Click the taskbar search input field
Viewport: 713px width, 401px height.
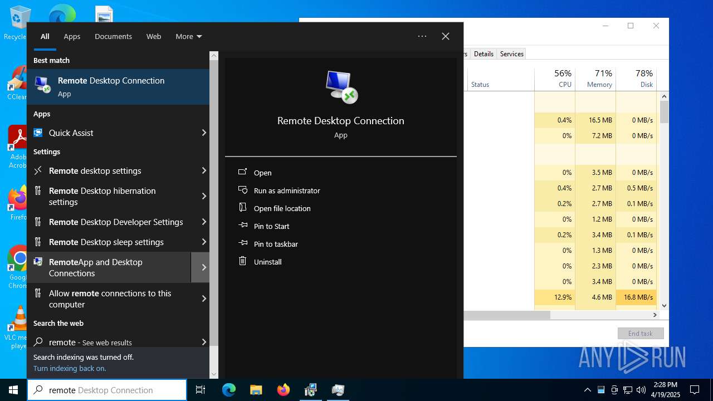[x=107, y=390]
